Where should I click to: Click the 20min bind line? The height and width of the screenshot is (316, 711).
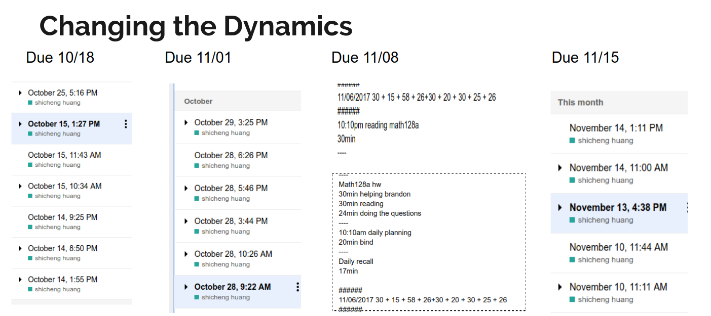click(356, 242)
